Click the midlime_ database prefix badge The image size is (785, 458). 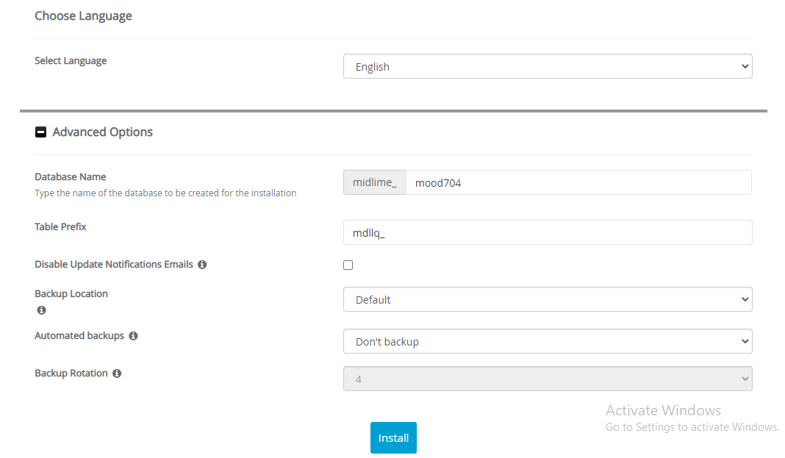pyautogui.click(x=374, y=182)
